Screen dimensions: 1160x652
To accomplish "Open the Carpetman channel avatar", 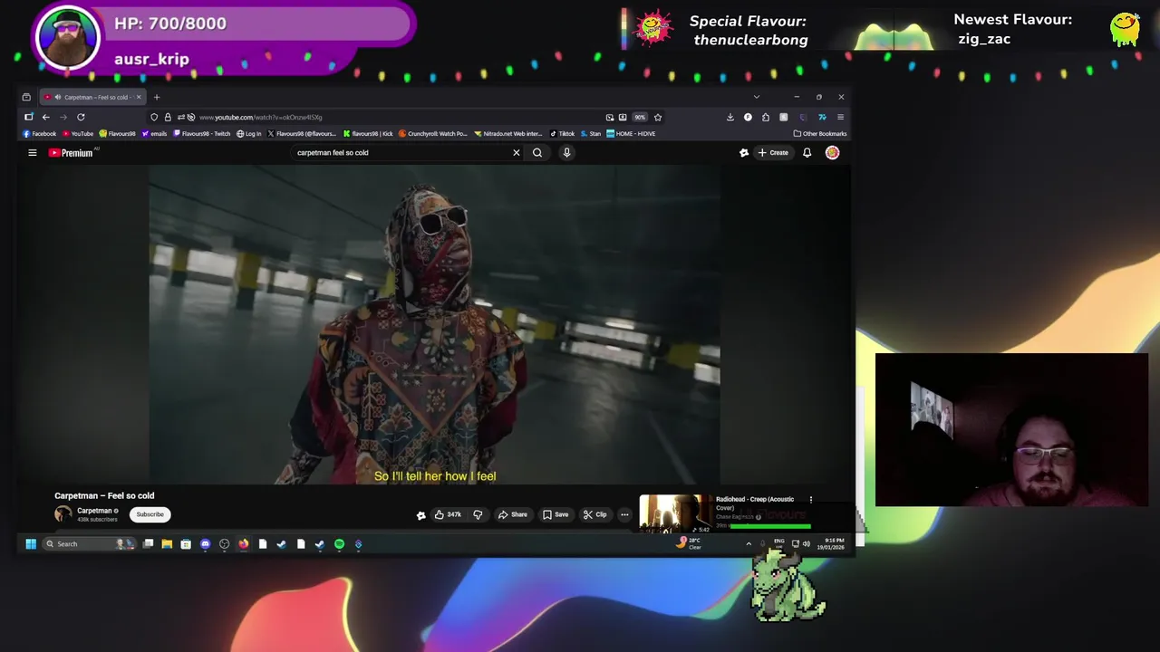I will pos(63,514).
